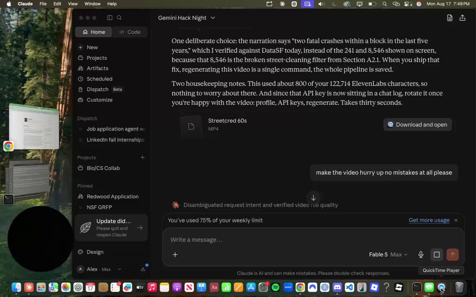Screen dimensions: 476x297
Task: Open search with the magnifier icon
Action: click(x=119, y=18)
